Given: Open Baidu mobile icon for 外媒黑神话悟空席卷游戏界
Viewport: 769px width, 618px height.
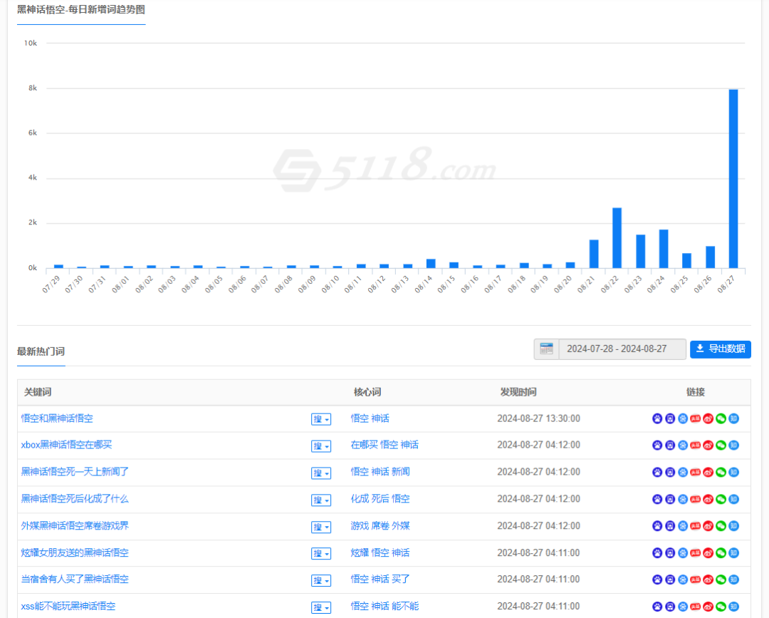Looking at the screenshot, I should tap(670, 526).
